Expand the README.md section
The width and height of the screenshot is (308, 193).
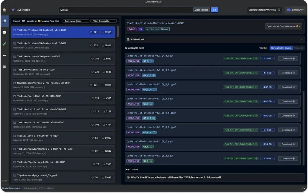pos(214,40)
